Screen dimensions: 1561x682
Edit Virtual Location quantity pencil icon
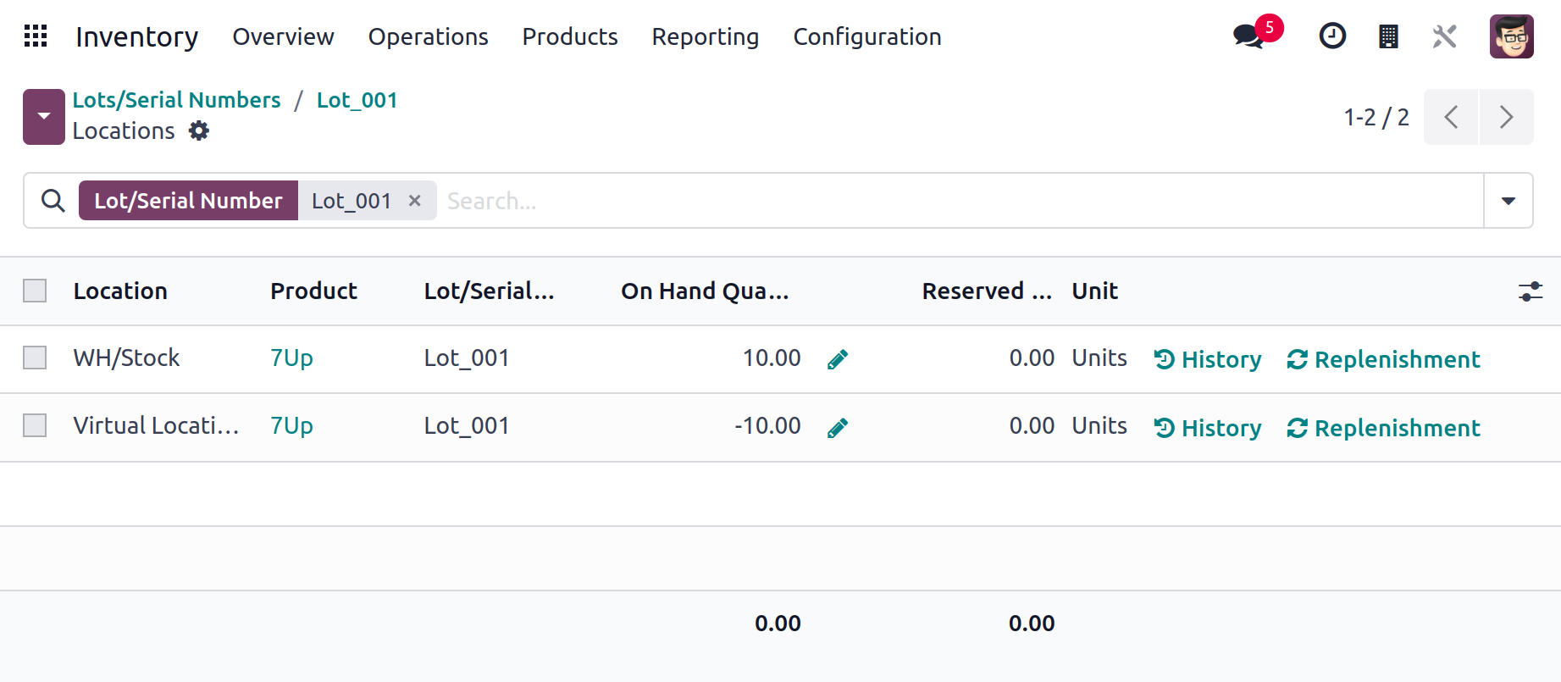pos(838,428)
